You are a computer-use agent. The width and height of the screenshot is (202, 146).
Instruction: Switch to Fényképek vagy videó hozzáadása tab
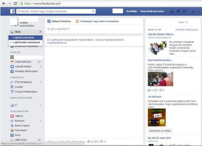[97, 21]
